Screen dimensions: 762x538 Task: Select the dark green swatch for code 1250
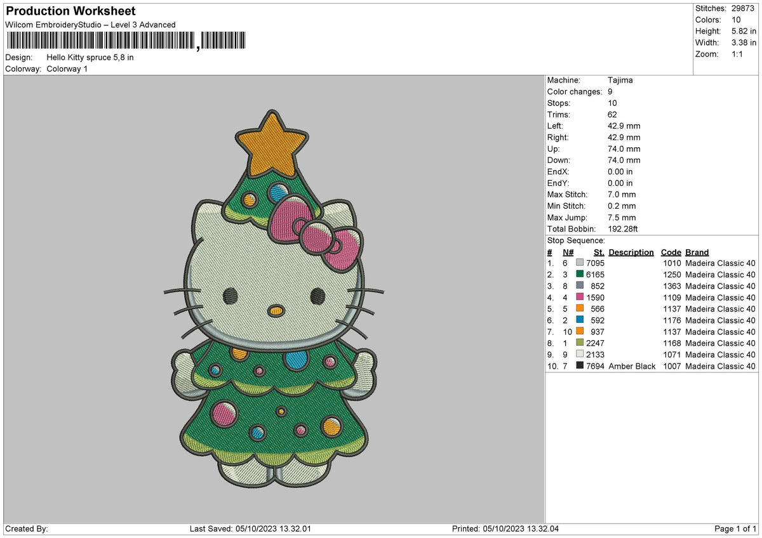click(x=580, y=274)
